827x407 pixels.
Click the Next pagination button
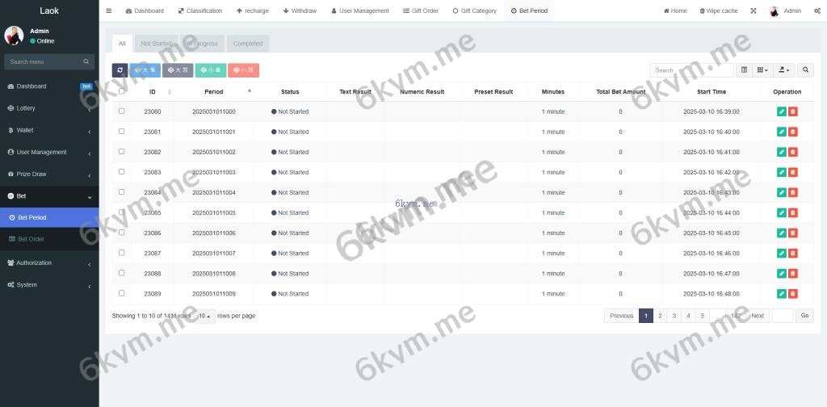click(x=757, y=316)
